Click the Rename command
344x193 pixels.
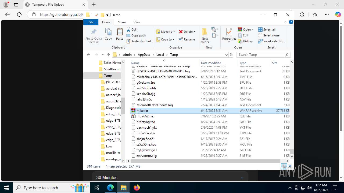click(x=187, y=39)
